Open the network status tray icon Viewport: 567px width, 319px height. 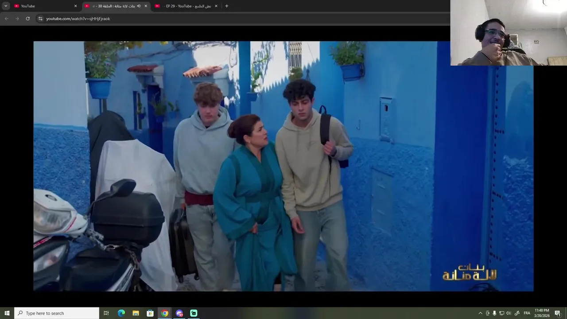(501, 313)
